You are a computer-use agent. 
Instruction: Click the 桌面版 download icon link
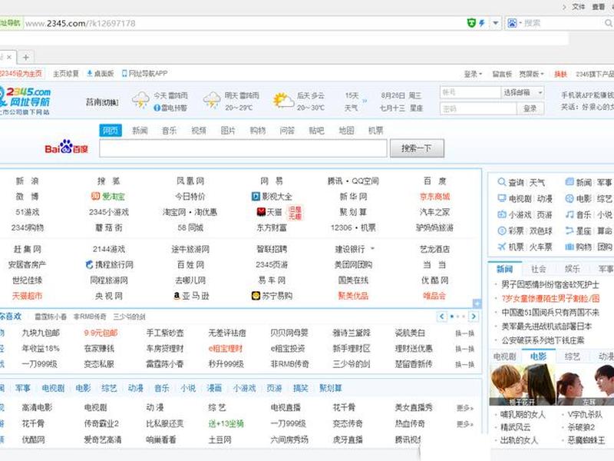click(101, 73)
